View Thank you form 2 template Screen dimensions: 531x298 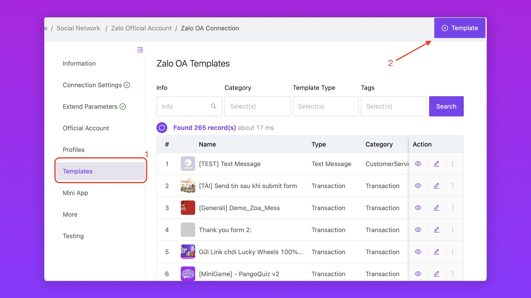click(x=418, y=230)
